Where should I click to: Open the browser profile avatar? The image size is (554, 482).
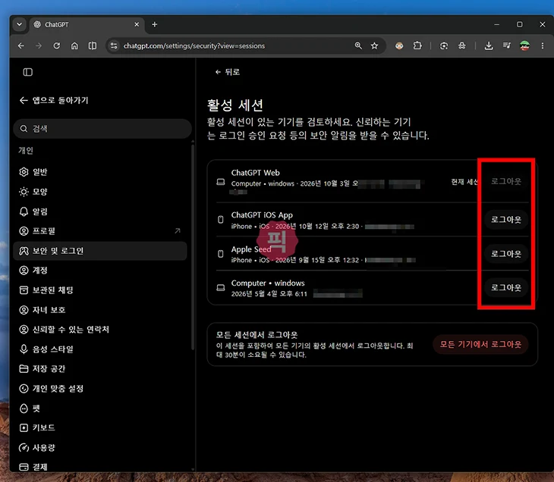click(x=524, y=46)
